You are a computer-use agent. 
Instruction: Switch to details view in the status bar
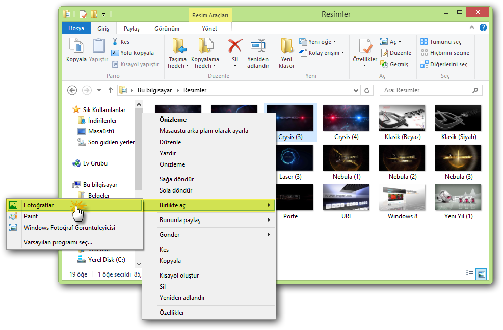click(x=469, y=274)
